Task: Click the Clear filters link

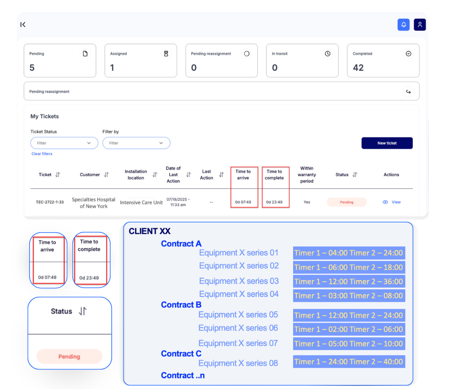Action: pos(42,154)
